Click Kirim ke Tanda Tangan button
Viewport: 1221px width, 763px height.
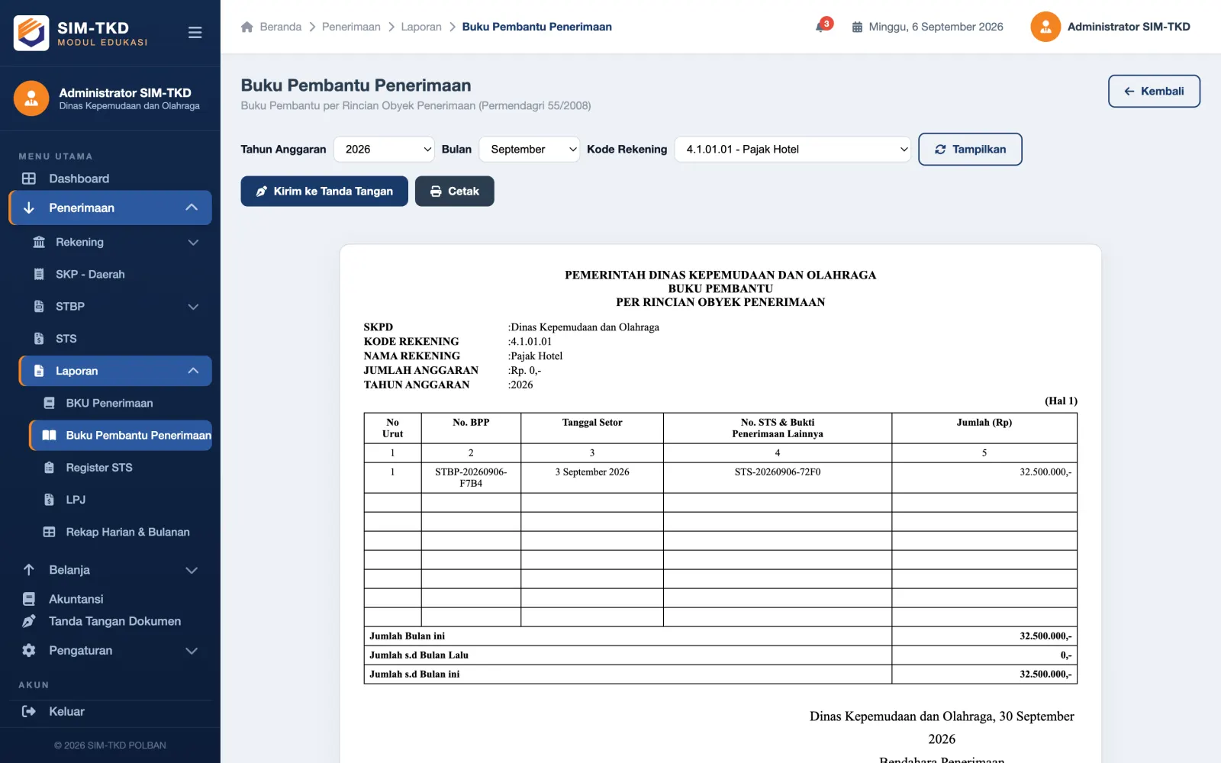pos(324,191)
